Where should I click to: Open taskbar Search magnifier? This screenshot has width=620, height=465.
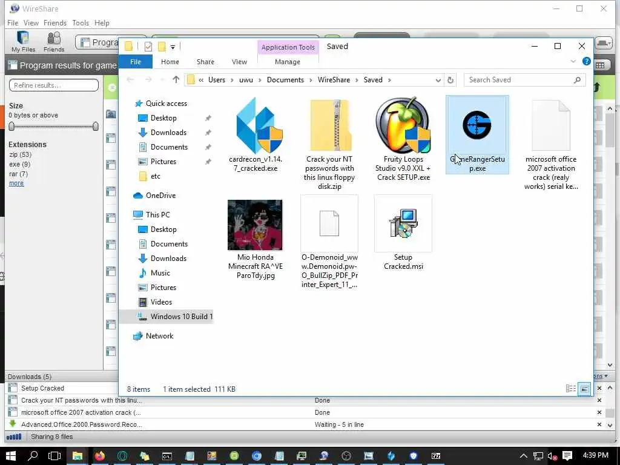pyautogui.click(x=33, y=456)
